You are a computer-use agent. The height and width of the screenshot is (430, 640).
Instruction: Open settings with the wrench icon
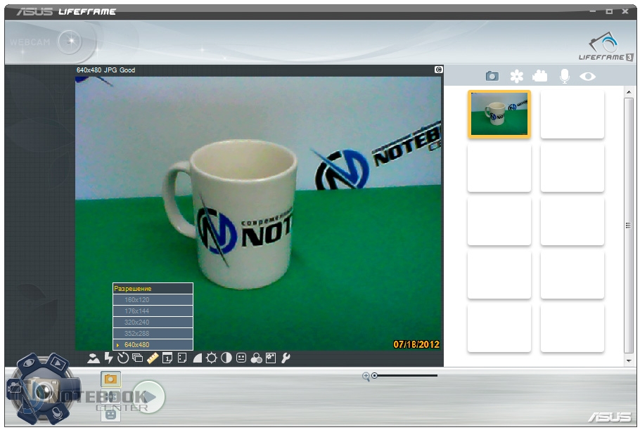tap(286, 358)
